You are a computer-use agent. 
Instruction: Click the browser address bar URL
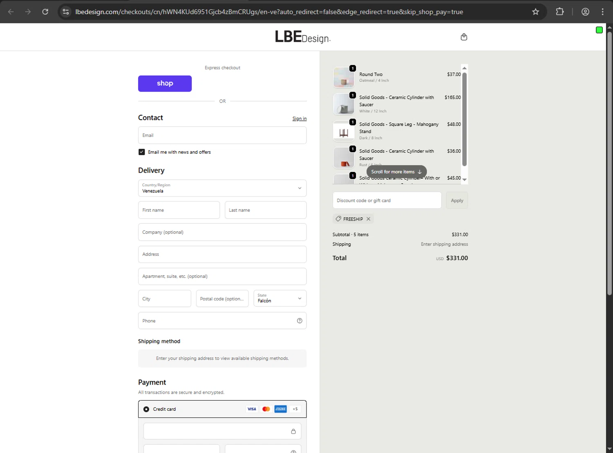(x=269, y=12)
